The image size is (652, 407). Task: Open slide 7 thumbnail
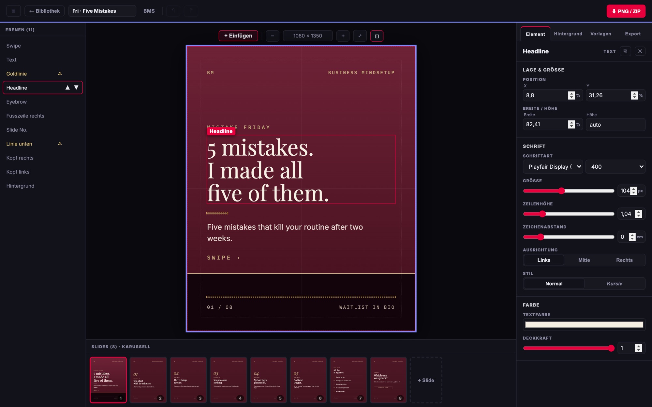(x=348, y=380)
